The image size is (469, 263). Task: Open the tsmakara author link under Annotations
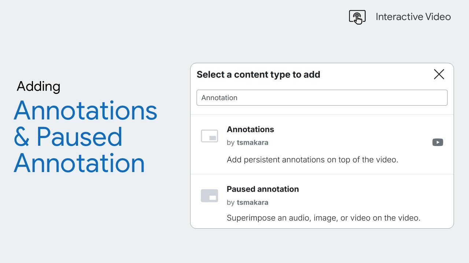click(252, 142)
